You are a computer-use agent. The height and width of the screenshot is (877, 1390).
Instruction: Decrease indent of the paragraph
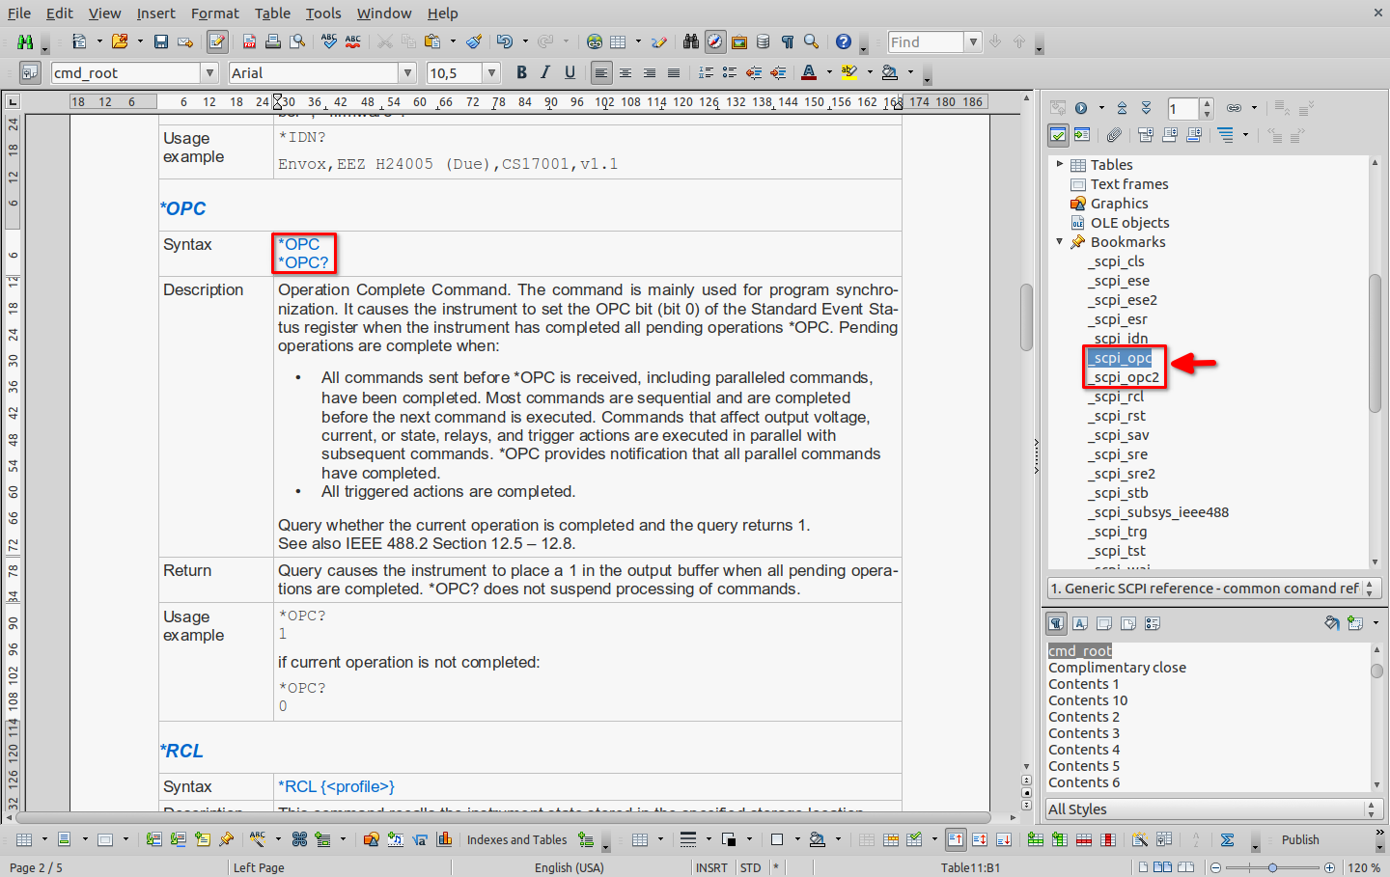pyautogui.click(x=754, y=72)
